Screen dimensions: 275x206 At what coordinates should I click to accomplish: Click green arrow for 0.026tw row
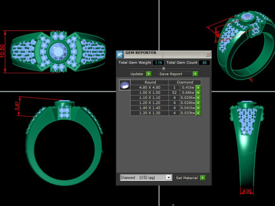(x=198, y=103)
